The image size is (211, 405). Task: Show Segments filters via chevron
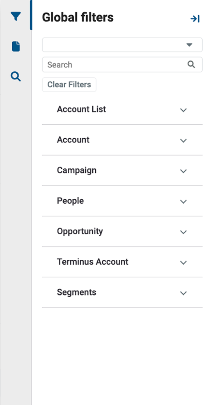click(x=183, y=293)
